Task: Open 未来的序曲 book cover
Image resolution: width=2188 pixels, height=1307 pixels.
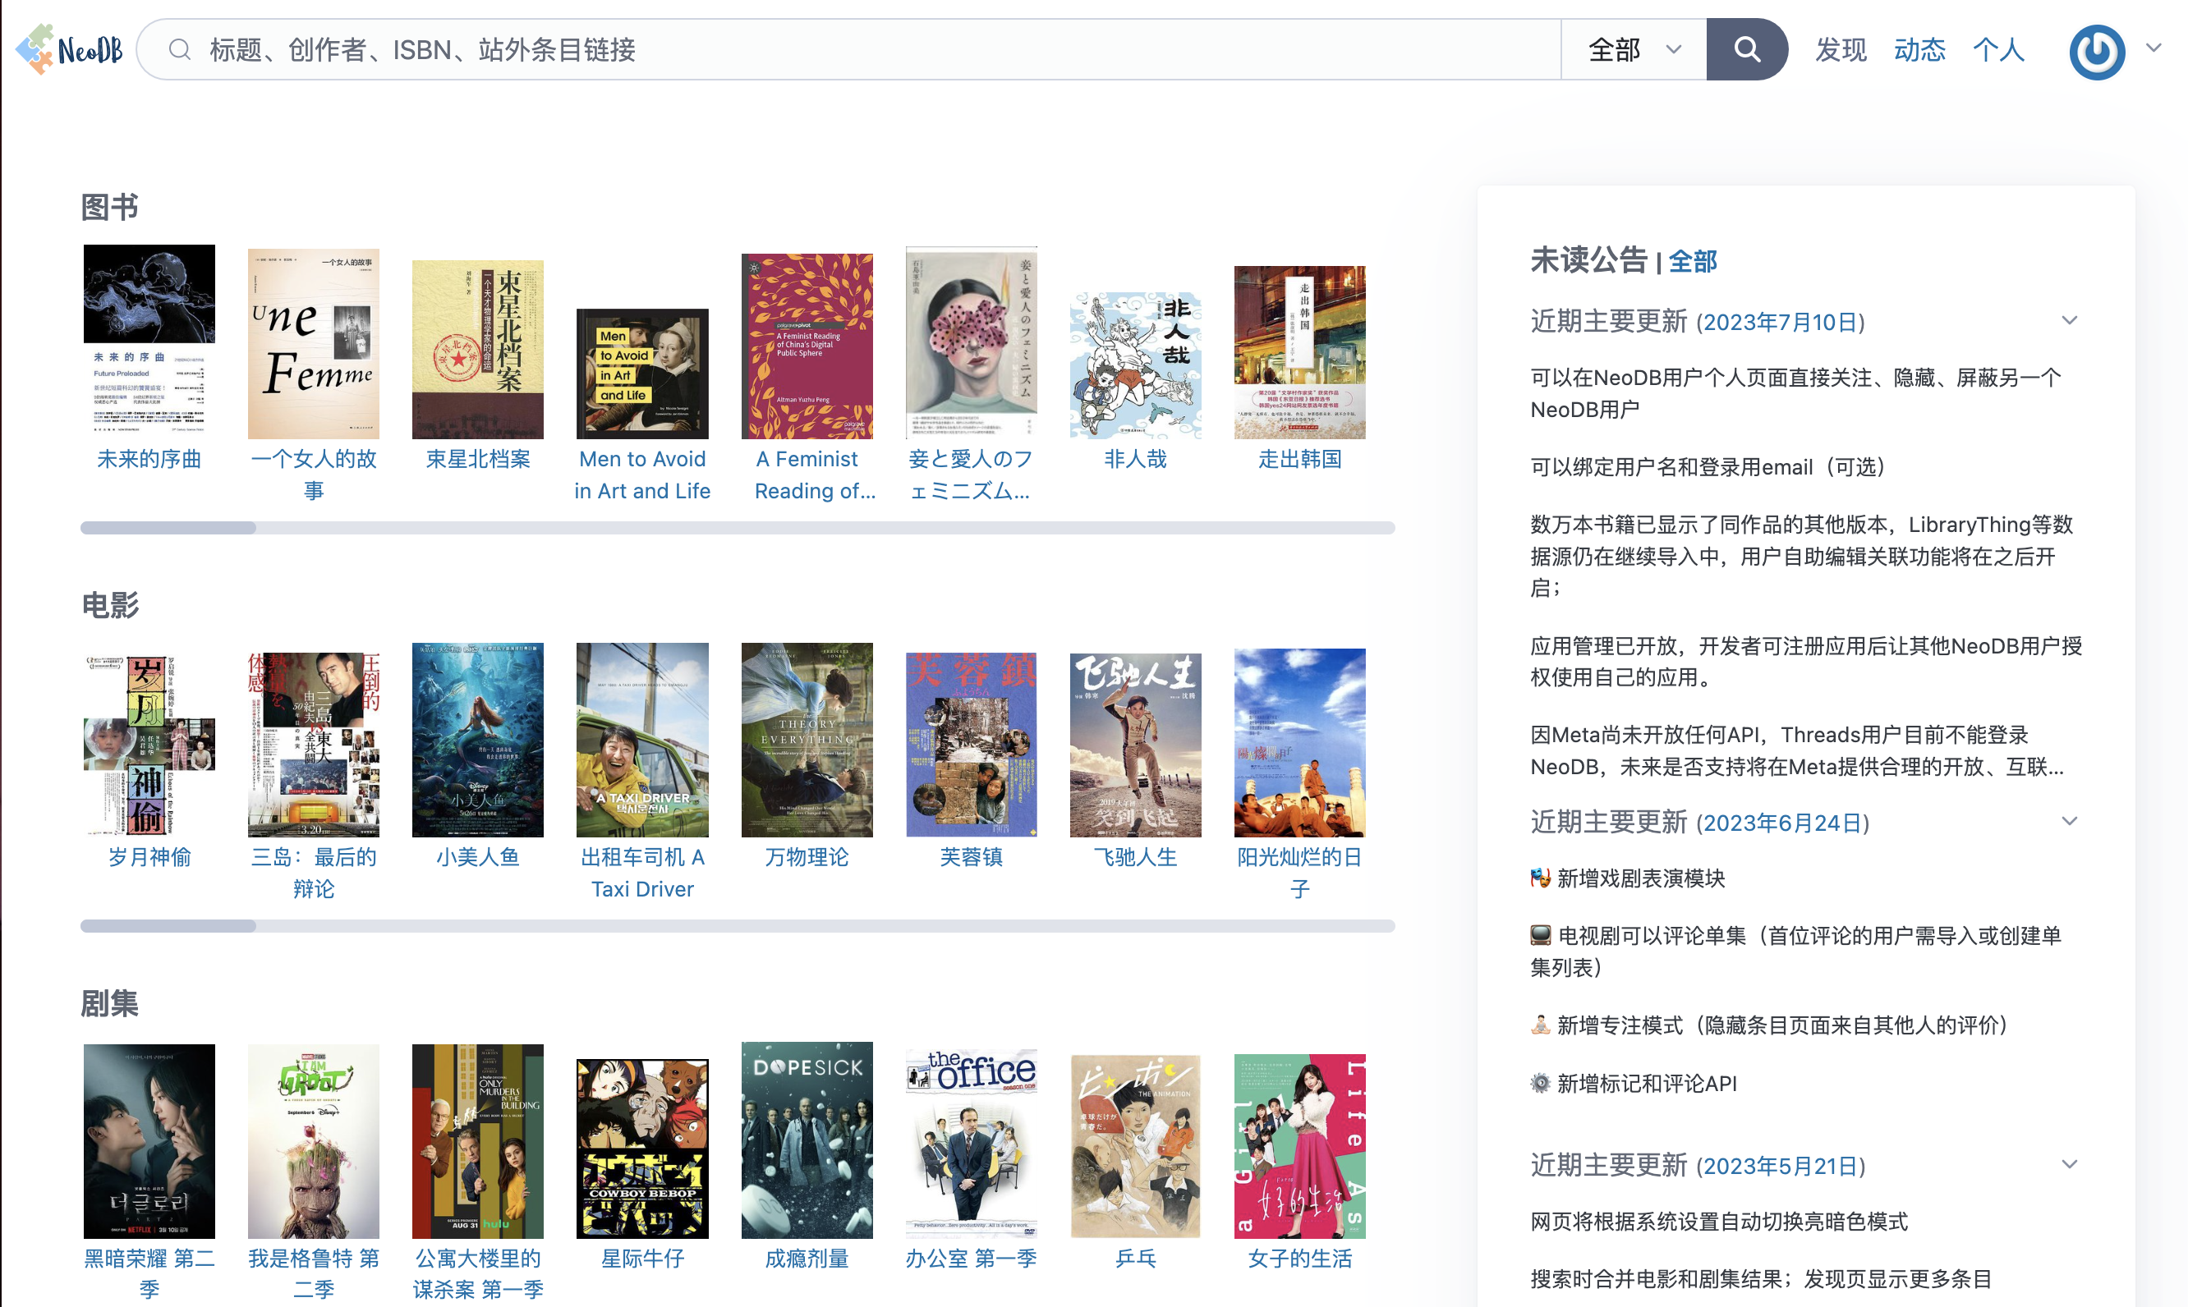Action: [149, 342]
